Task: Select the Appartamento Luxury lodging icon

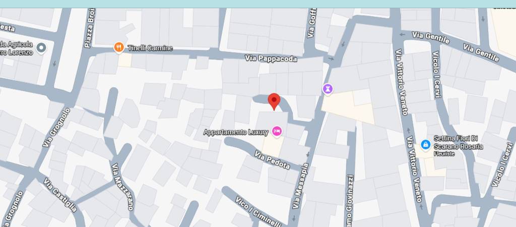Action: pyautogui.click(x=277, y=132)
